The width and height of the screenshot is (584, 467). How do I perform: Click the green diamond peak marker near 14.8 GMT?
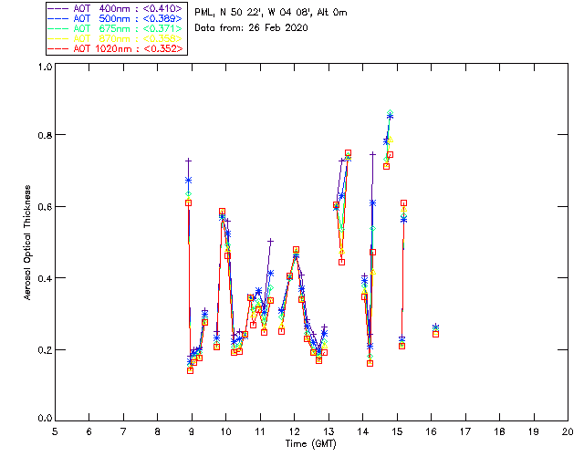point(390,112)
